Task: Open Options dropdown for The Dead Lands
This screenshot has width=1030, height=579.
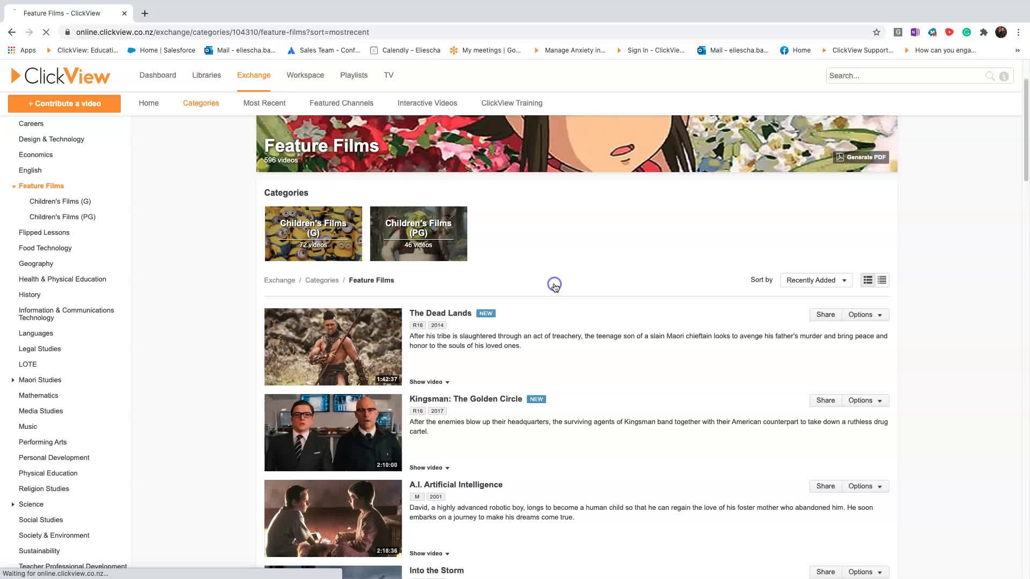Action: (865, 315)
